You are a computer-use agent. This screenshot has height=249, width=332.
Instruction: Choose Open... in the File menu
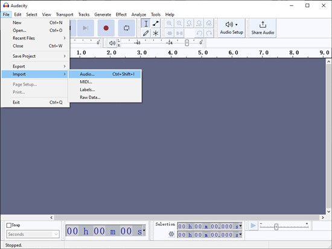(x=35, y=31)
